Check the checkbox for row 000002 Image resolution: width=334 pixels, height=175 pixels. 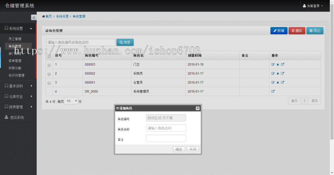(49, 74)
